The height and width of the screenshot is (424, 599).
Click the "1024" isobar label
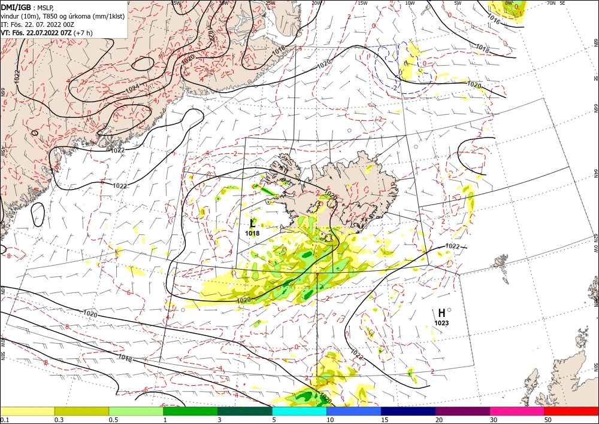(132, 89)
